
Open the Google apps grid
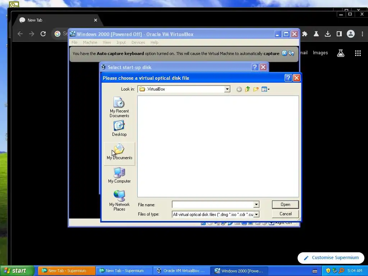click(358, 53)
